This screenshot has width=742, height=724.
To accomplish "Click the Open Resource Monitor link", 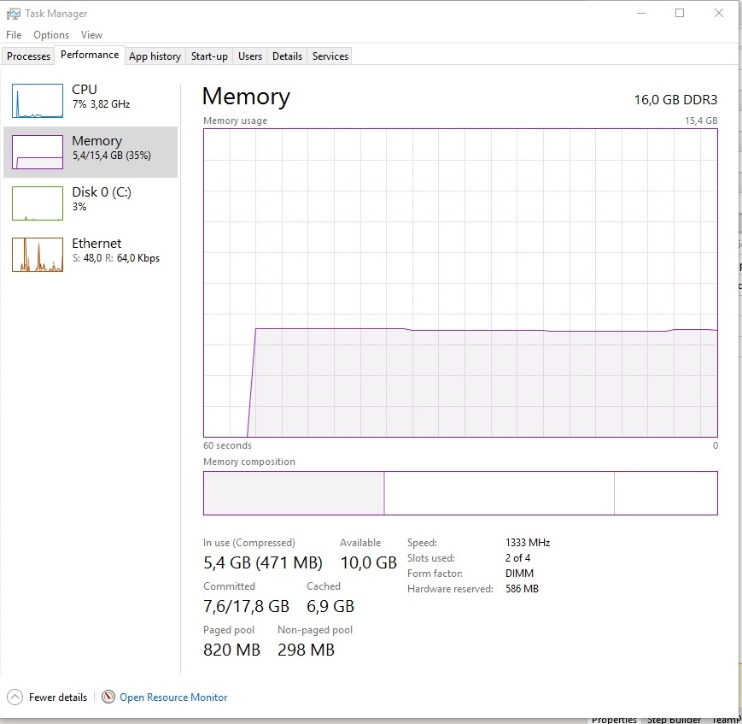I will 173,698.
